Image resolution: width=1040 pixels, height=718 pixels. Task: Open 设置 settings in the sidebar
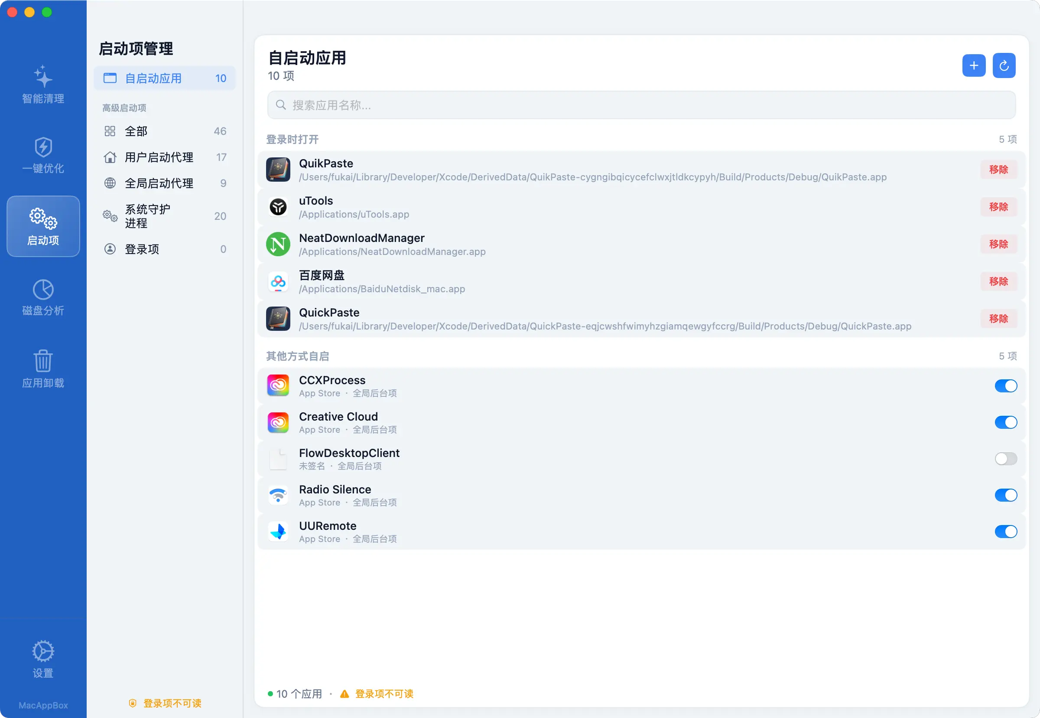click(x=43, y=659)
